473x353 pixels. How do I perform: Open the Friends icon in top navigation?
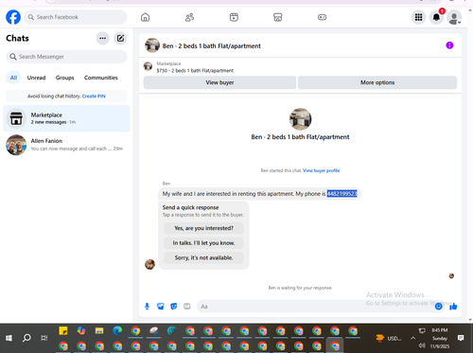tap(189, 17)
